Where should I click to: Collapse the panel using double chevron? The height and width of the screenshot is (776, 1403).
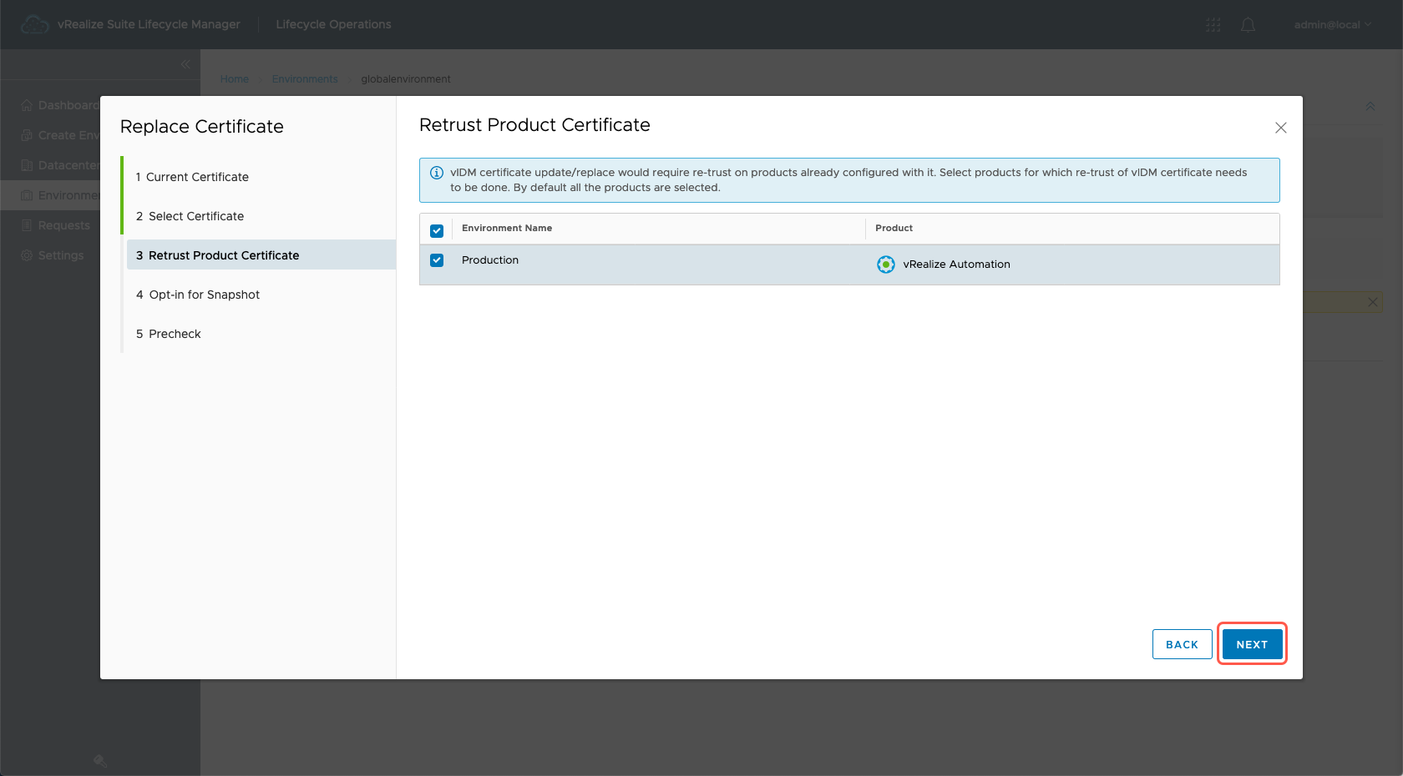[1370, 107]
